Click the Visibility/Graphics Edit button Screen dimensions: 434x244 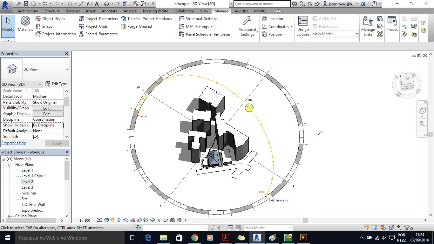pos(48,108)
